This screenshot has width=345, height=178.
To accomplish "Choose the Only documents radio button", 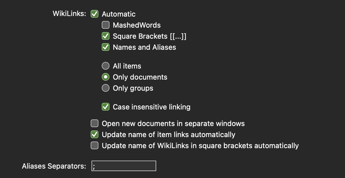I will [x=106, y=77].
